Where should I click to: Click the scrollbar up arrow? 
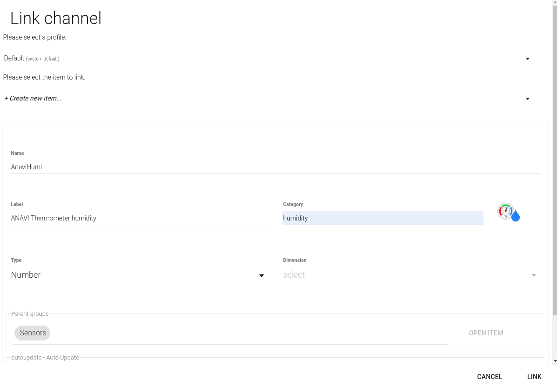(x=555, y=2)
